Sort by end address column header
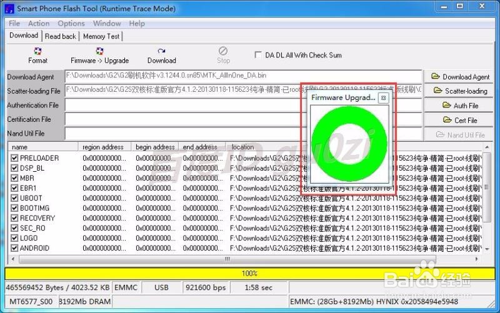Image resolution: width=500 pixels, height=313 pixels. tap(202, 147)
